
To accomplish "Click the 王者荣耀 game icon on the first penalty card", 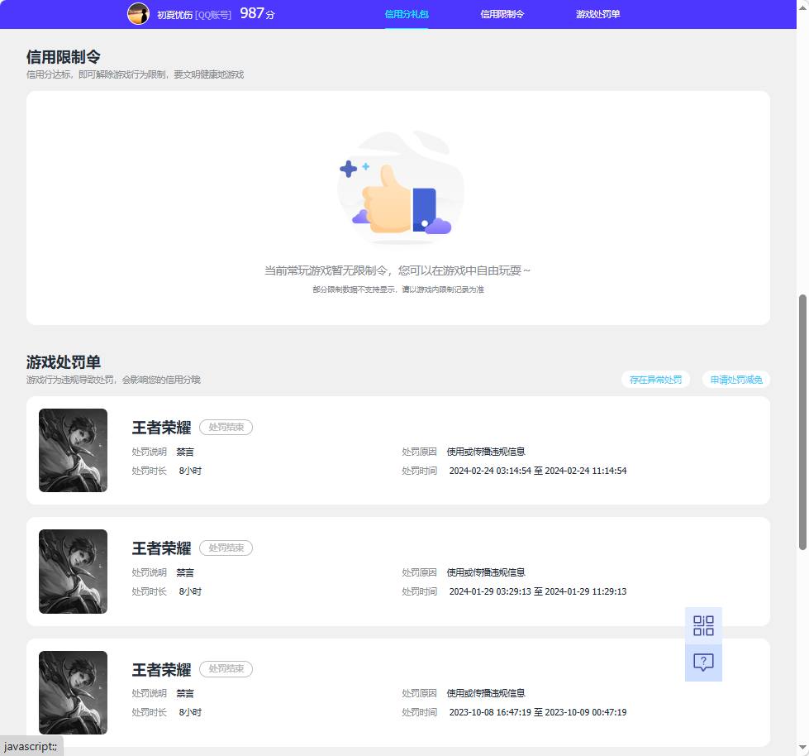I will point(73,450).
